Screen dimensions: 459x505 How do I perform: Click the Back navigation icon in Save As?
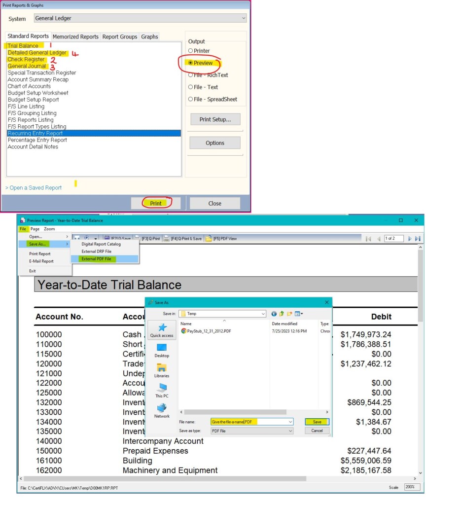coord(274,314)
